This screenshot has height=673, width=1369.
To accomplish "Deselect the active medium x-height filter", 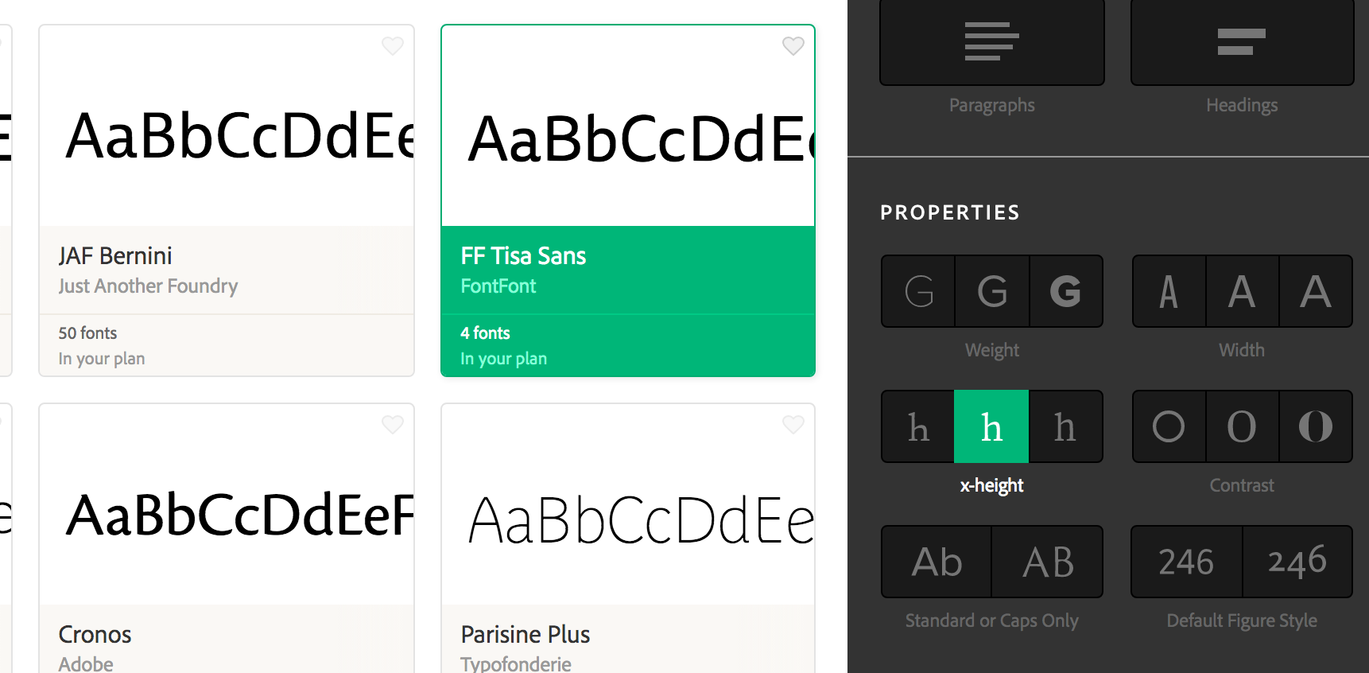I will coord(991,426).
